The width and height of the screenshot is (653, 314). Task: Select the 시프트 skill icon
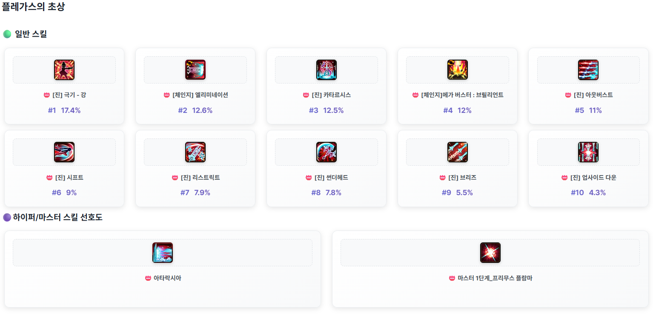[64, 152]
